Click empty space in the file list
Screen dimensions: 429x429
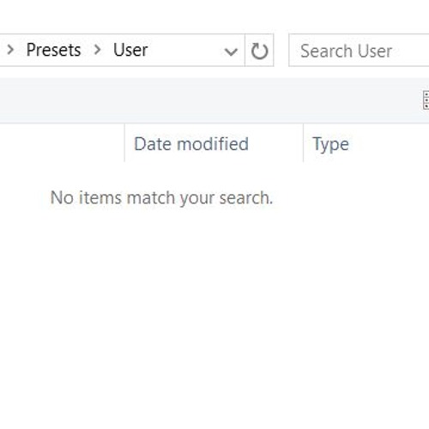(214, 315)
